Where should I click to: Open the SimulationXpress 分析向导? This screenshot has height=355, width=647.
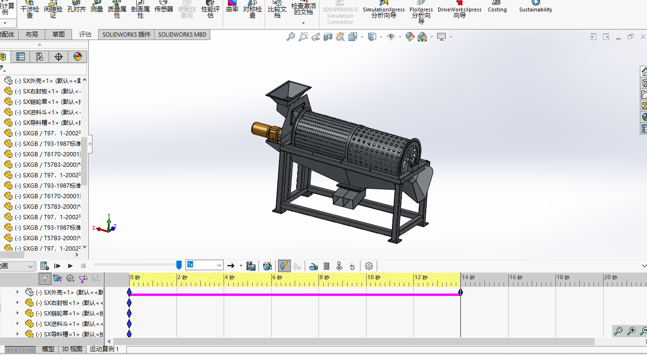(383, 10)
